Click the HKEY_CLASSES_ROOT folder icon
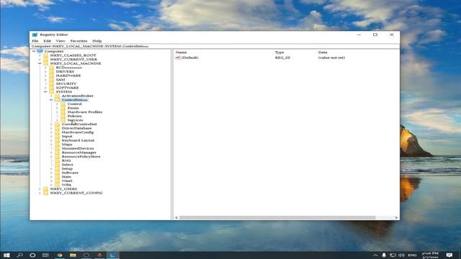This screenshot has width=461, height=259. point(45,55)
